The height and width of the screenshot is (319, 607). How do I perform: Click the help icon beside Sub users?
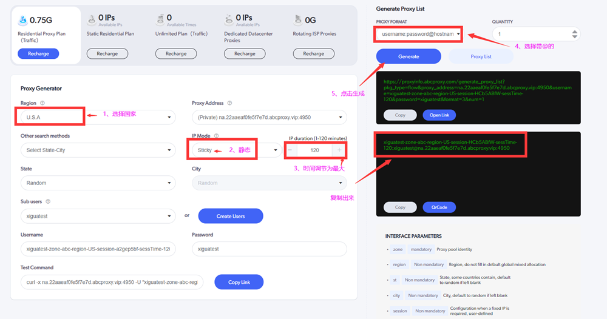[48, 201]
